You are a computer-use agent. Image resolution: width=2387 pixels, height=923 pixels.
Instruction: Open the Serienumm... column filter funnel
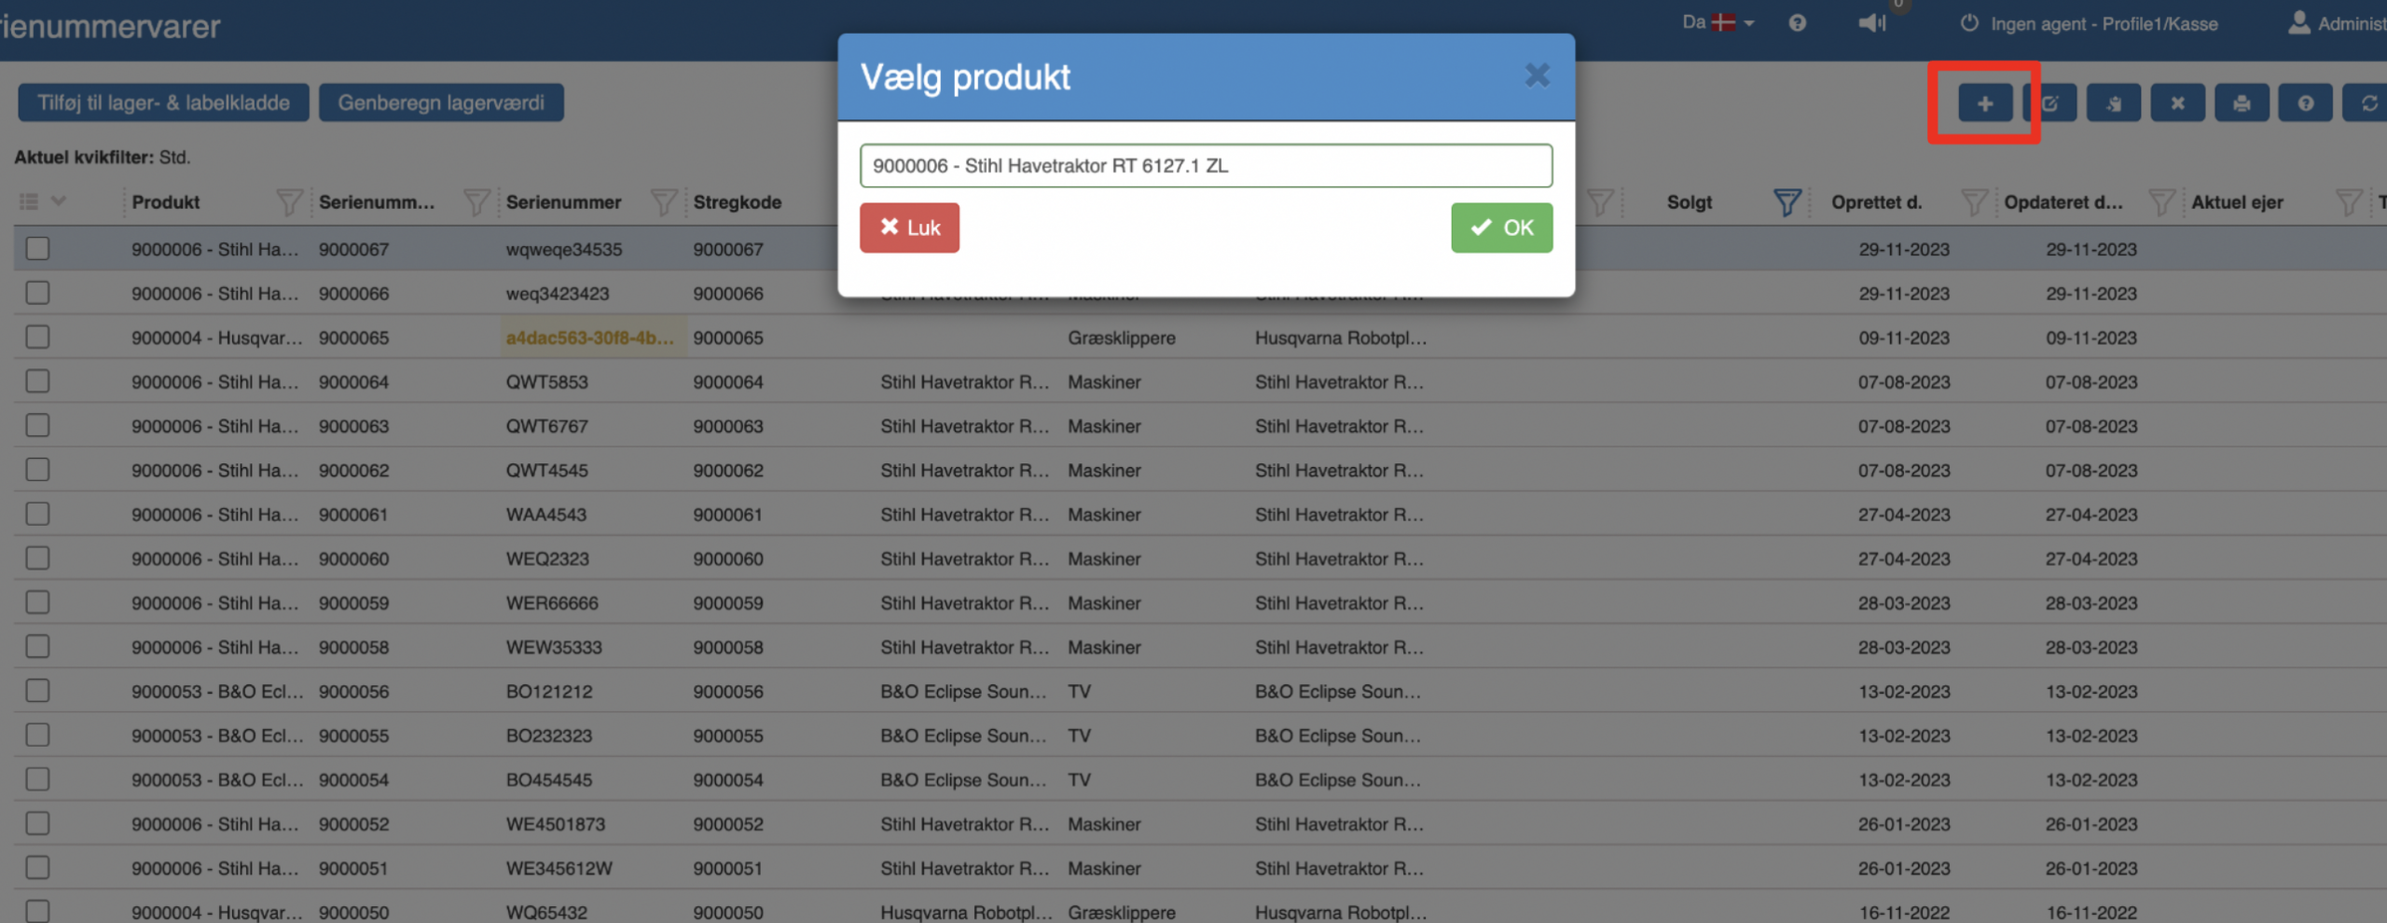coord(476,202)
